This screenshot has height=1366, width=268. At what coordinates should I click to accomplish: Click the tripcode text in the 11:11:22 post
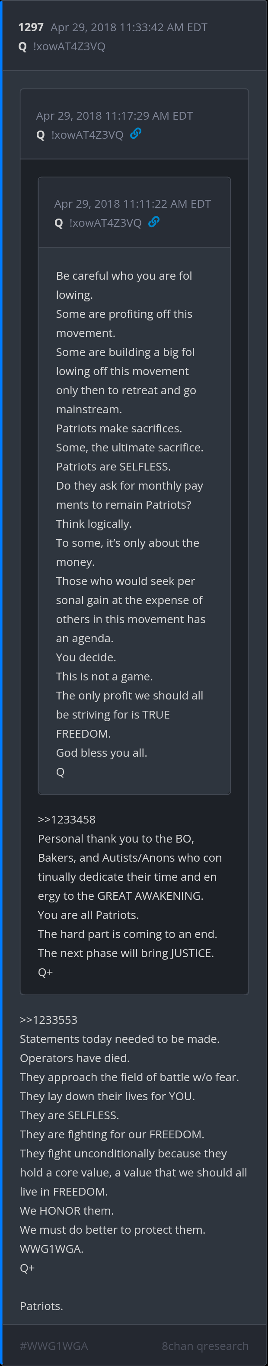coord(105,223)
